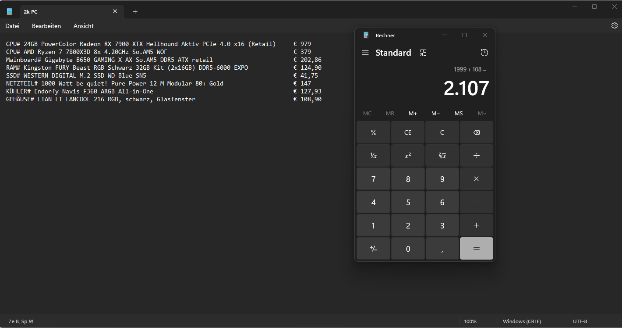Maximize the Rechner calculator window
Screen dimensions: 622x328
(465, 35)
